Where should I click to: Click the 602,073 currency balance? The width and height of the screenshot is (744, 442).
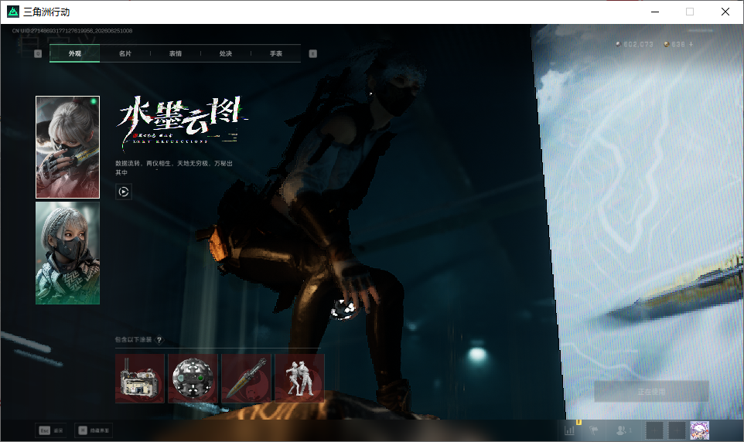coord(634,44)
